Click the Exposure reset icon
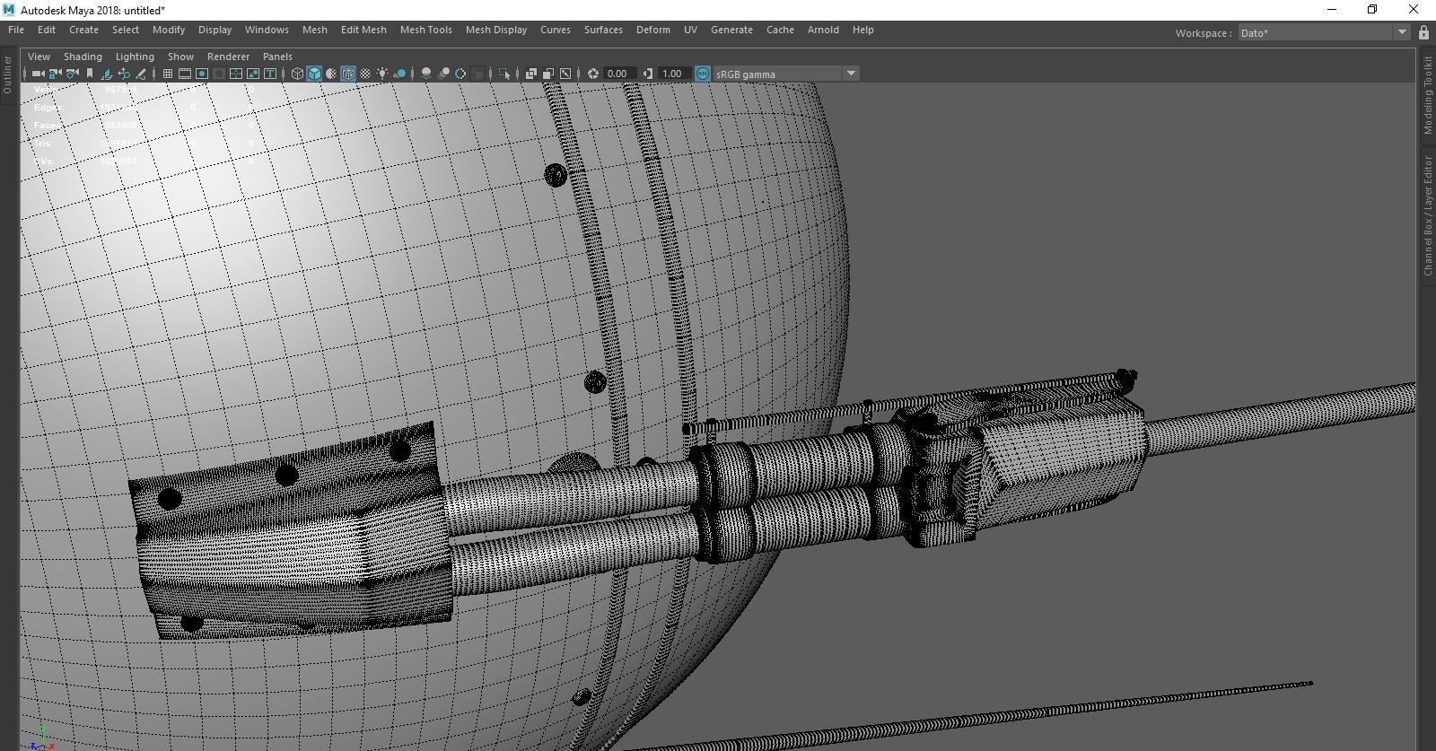This screenshot has width=1436, height=751. 593,74
